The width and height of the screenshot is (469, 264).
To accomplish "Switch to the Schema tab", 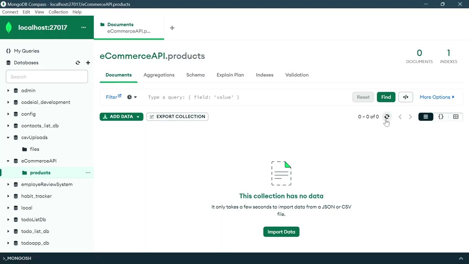I will click(195, 75).
